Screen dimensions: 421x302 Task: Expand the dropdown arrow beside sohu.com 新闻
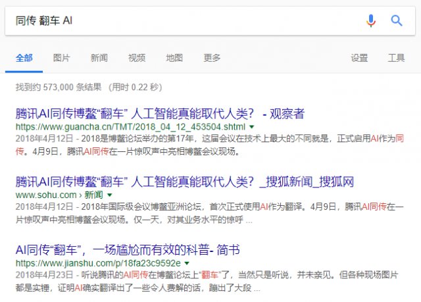point(110,195)
